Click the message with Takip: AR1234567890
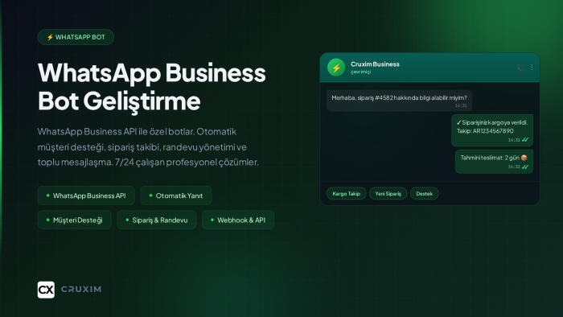 492,130
